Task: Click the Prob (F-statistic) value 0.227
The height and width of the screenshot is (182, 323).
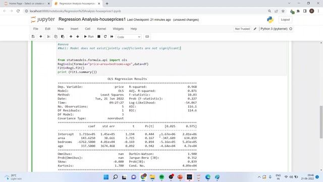Action: (192, 99)
